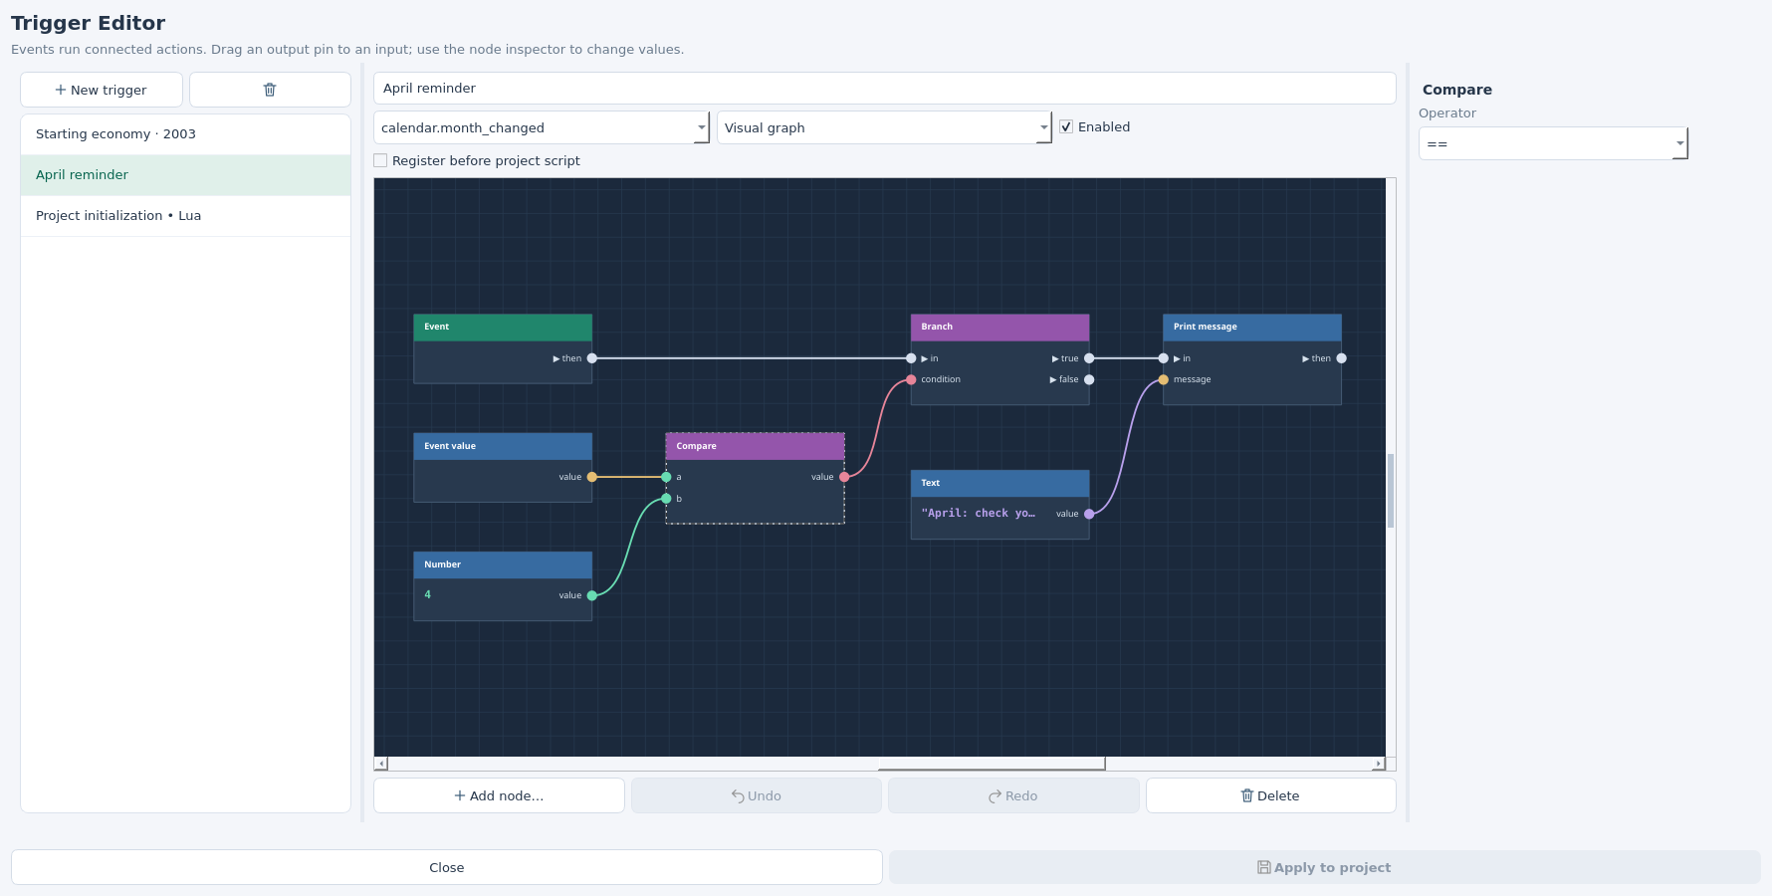
Task: Select the Event node header
Action: click(503, 328)
